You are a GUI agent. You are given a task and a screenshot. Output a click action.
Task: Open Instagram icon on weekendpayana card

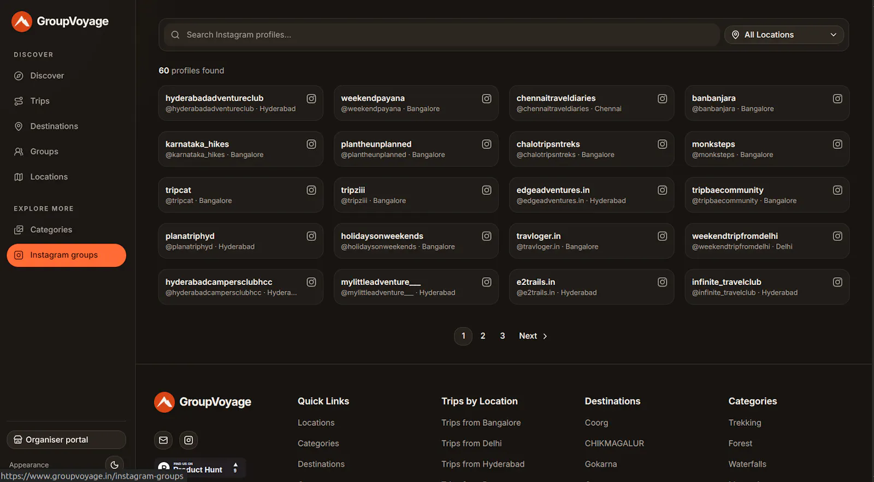tap(487, 99)
